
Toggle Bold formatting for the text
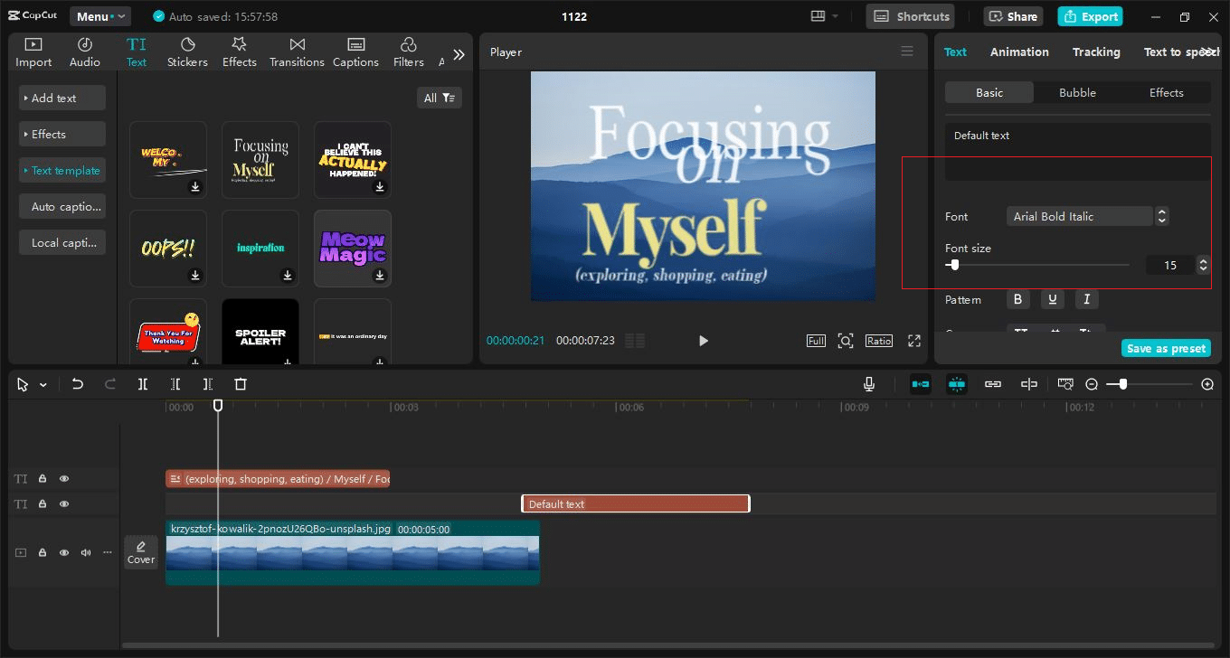(1017, 299)
